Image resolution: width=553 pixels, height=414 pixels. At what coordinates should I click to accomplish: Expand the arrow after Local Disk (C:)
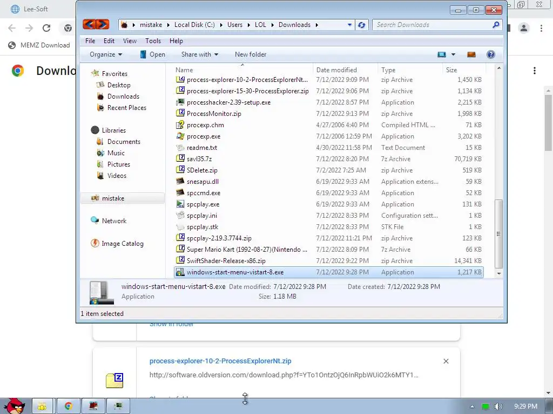[221, 25]
